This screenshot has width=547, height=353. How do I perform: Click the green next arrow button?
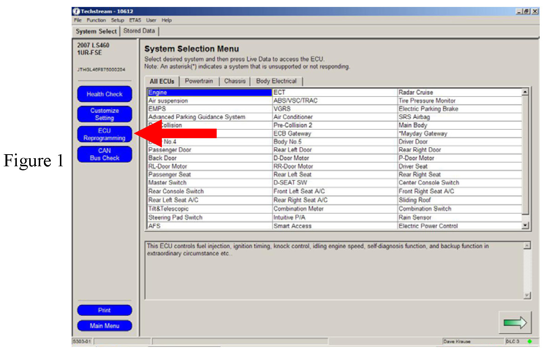515,322
